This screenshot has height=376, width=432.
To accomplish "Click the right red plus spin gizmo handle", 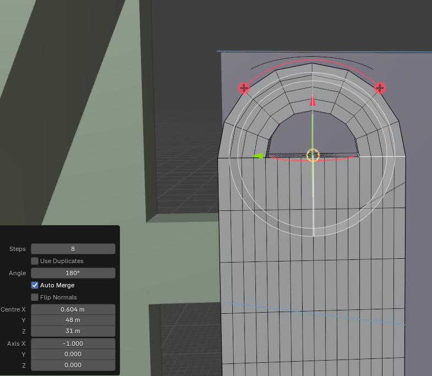I will 380,88.
